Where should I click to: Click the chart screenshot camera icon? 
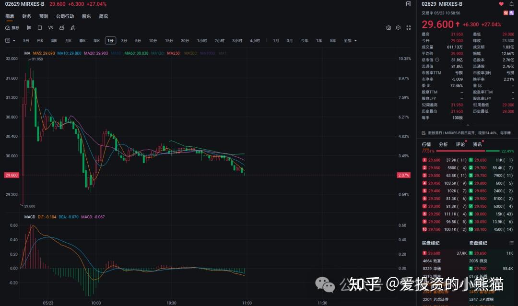click(x=388, y=28)
